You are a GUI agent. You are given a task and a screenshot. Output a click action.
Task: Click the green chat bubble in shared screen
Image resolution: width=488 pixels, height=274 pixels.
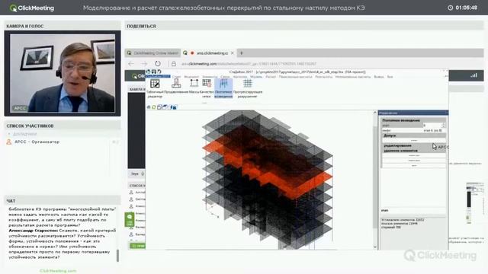coord(130,219)
